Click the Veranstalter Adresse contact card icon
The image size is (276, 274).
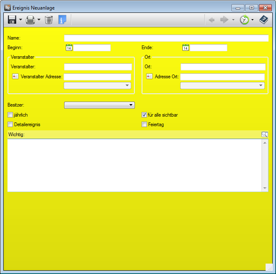click(15, 77)
